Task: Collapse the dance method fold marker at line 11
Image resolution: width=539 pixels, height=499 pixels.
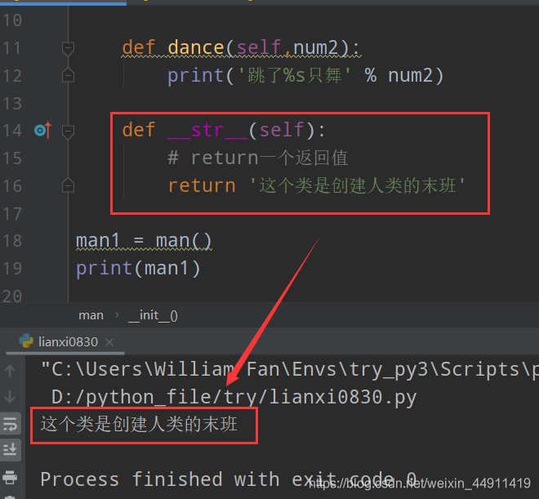Action: (68, 48)
